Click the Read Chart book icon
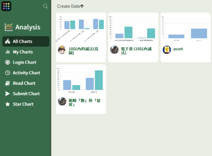This screenshot has width=212, height=156. coord(8,83)
